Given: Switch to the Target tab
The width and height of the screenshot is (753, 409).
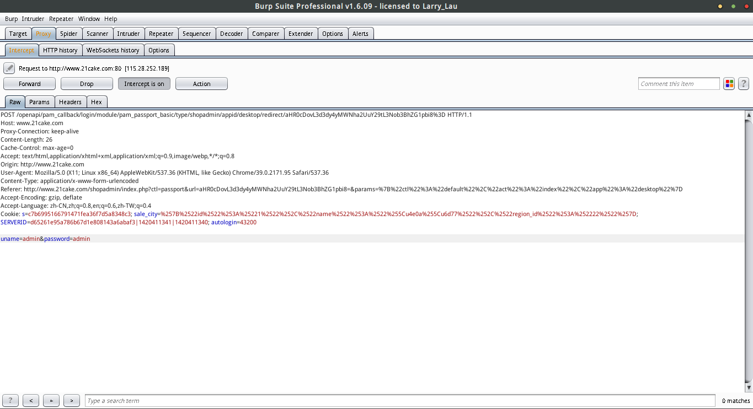Looking at the screenshot, I should tap(18, 34).
